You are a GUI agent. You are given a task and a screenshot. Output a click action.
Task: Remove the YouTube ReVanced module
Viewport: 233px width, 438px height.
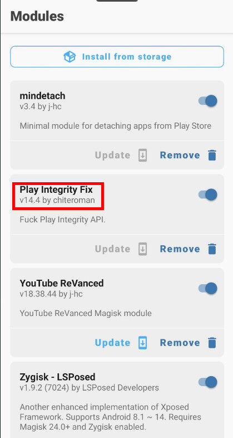point(188,343)
